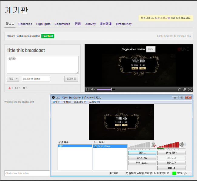Open the 프로파일(P) menu in OBS
This screenshot has width=197, height=181.
(x=80, y=102)
